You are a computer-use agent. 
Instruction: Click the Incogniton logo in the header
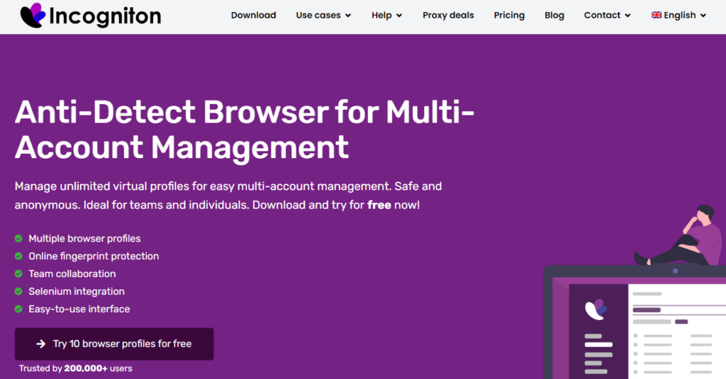coord(91,16)
